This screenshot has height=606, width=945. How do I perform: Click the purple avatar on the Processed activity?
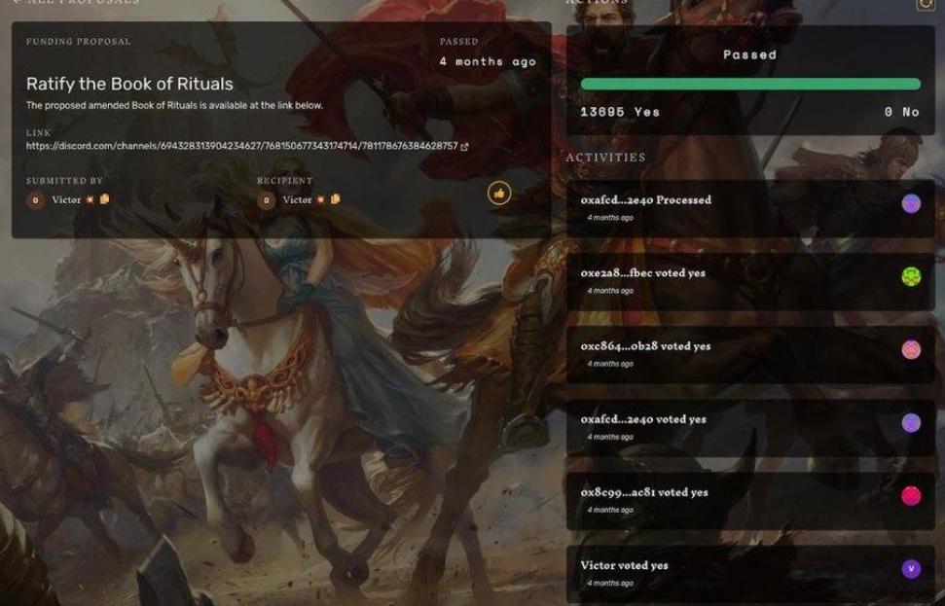click(911, 203)
